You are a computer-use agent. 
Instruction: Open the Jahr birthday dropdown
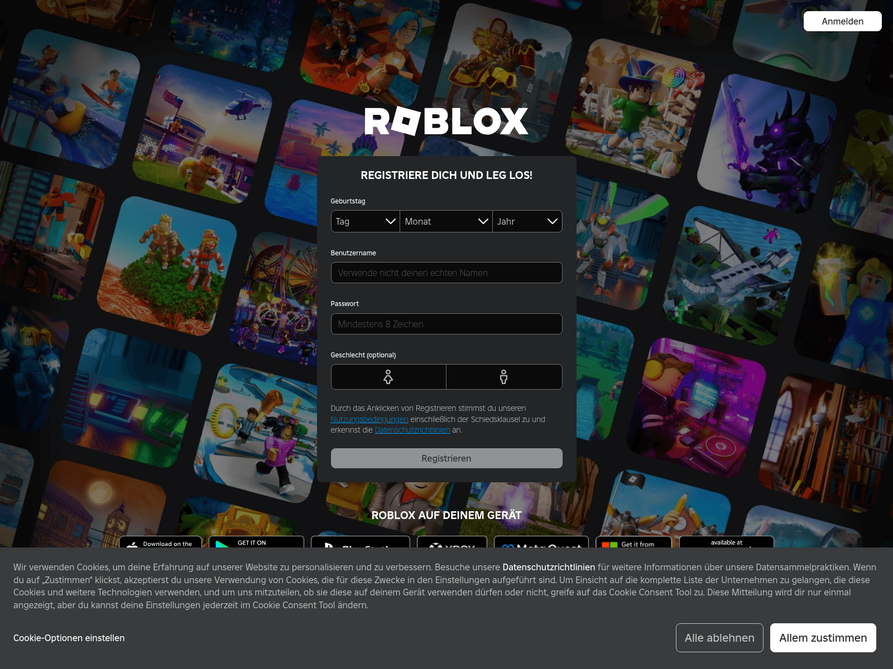click(x=527, y=221)
